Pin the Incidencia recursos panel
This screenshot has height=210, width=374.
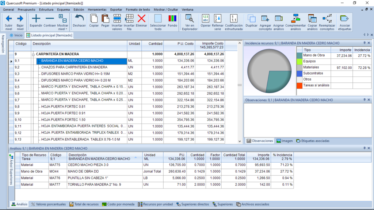pyautogui.click(x=365, y=43)
